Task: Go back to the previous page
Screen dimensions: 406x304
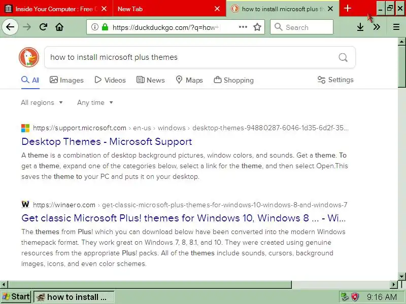Action: pos(10,27)
